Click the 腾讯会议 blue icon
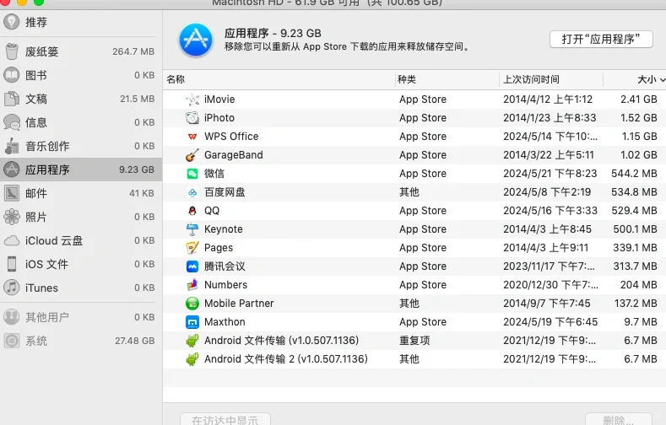666x425 pixels. coord(192,266)
